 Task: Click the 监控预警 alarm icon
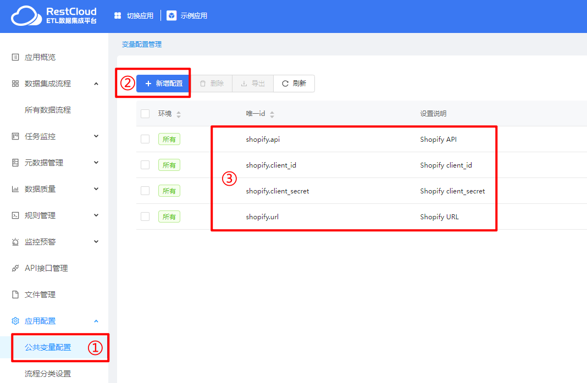tap(15, 242)
